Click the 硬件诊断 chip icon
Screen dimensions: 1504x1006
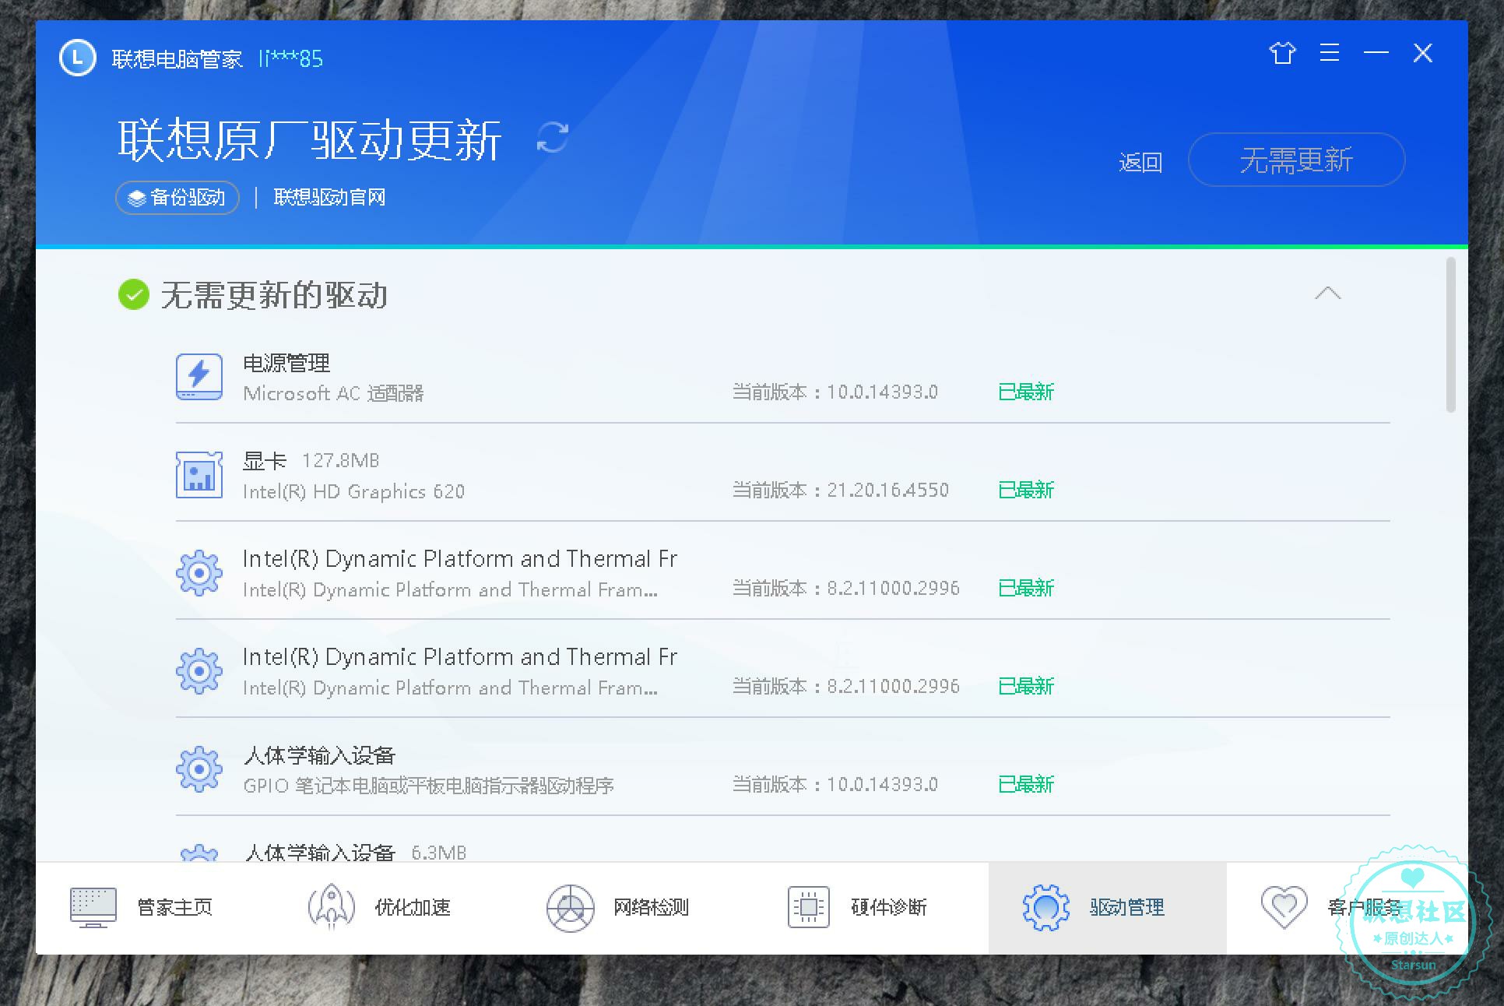pos(809,908)
